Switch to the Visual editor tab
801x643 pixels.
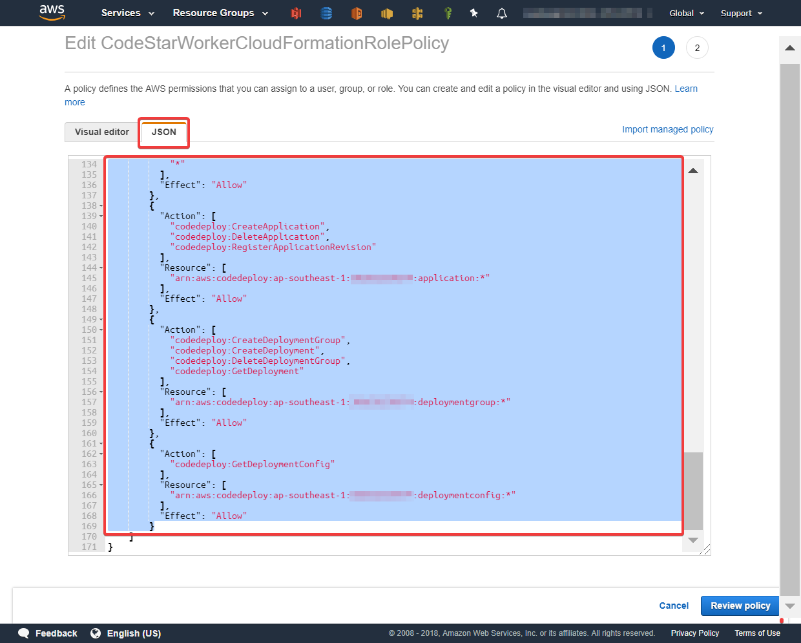click(x=102, y=132)
